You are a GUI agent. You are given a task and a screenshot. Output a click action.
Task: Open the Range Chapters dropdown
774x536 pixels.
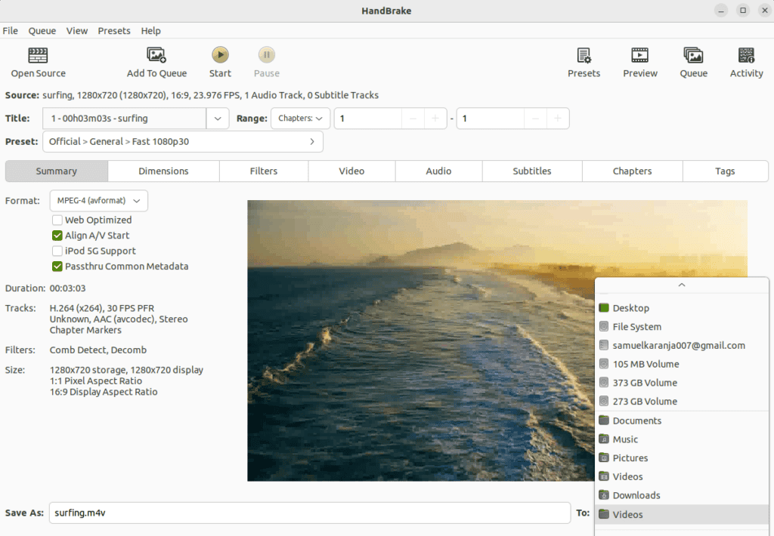point(300,119)
